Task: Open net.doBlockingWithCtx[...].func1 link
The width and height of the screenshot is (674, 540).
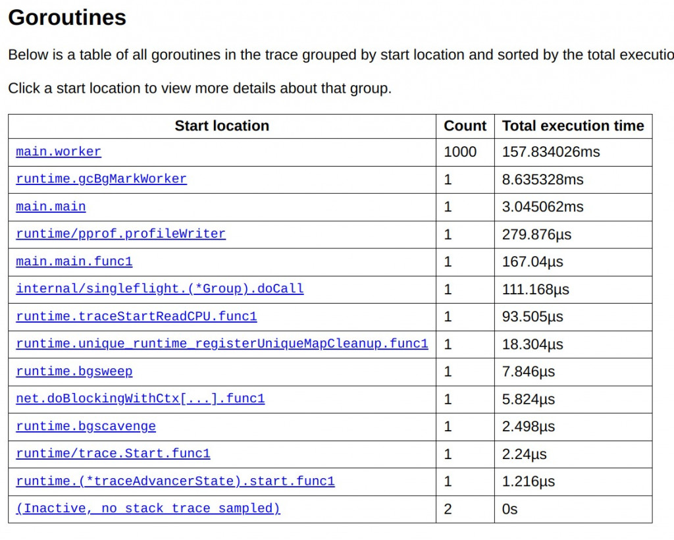Action: [x=140, y=399]
